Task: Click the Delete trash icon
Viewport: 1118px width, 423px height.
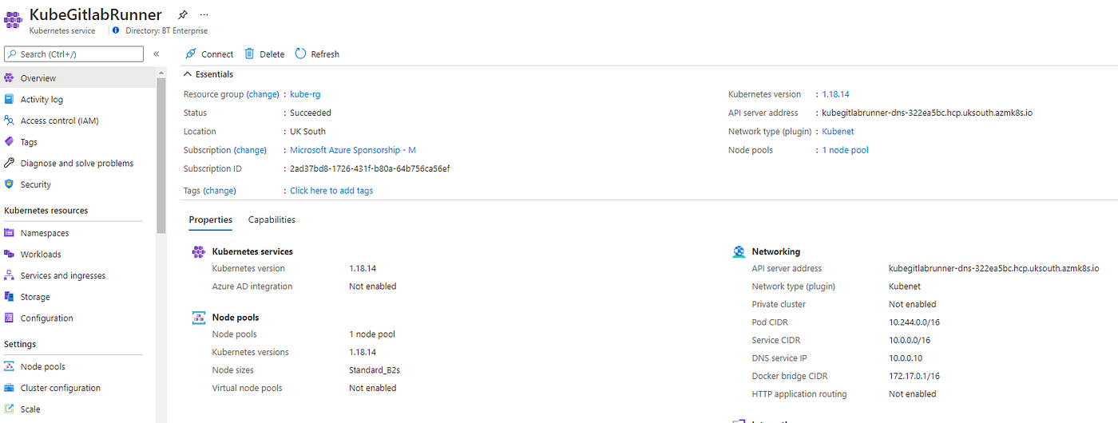Action: pos(249,53)
